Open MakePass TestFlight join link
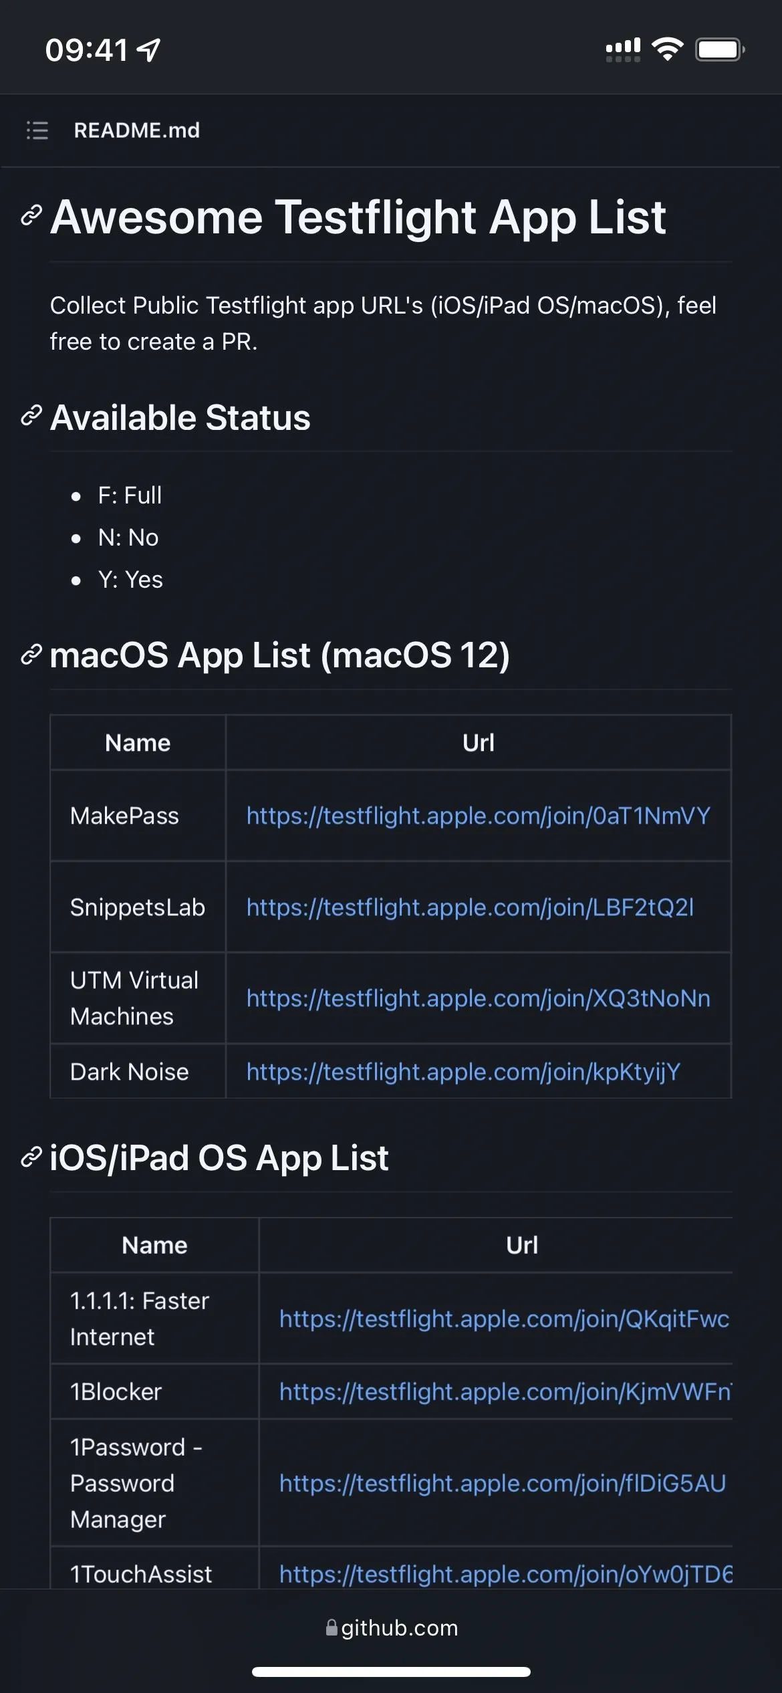Image resolution: width=782 pixels, height=1693 pixels. [x=479, y=816]
